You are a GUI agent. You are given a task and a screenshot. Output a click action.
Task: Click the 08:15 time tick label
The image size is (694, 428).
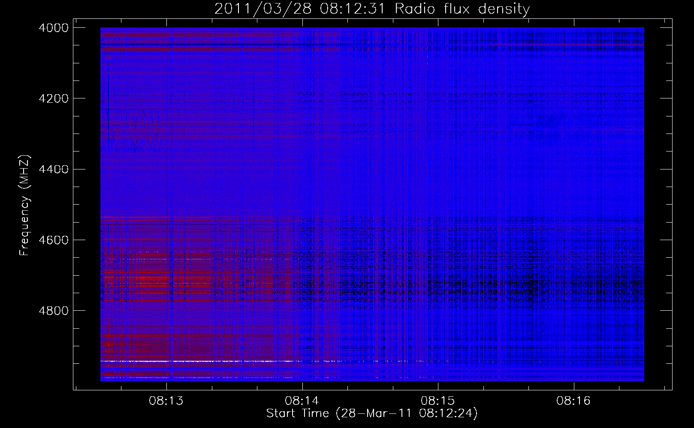pos(438,401)
